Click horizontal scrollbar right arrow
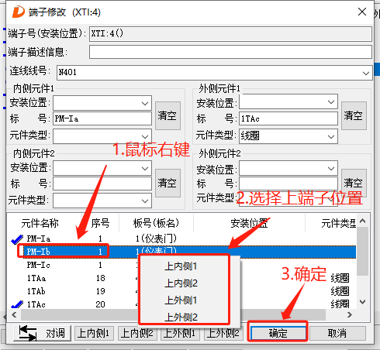 pyautogui.click(x=350, y=314)
